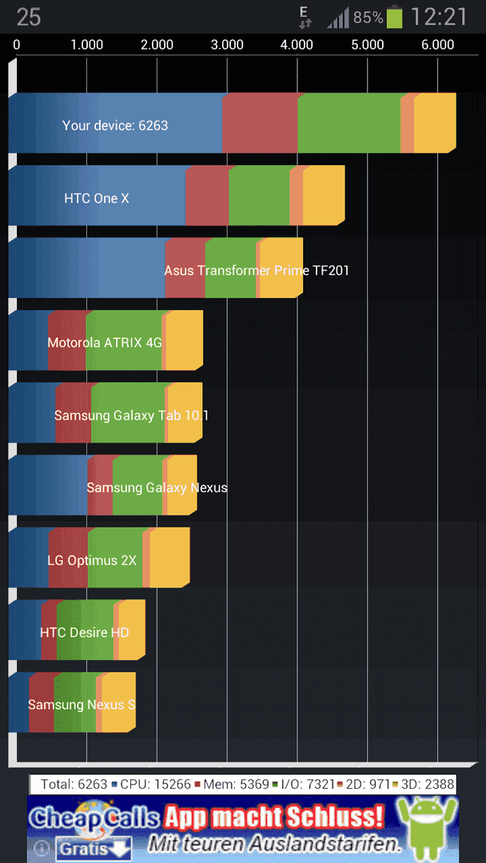The image size is (486, 863).
Task: Tap the axis label 6.000
Action: pos(438,45)
